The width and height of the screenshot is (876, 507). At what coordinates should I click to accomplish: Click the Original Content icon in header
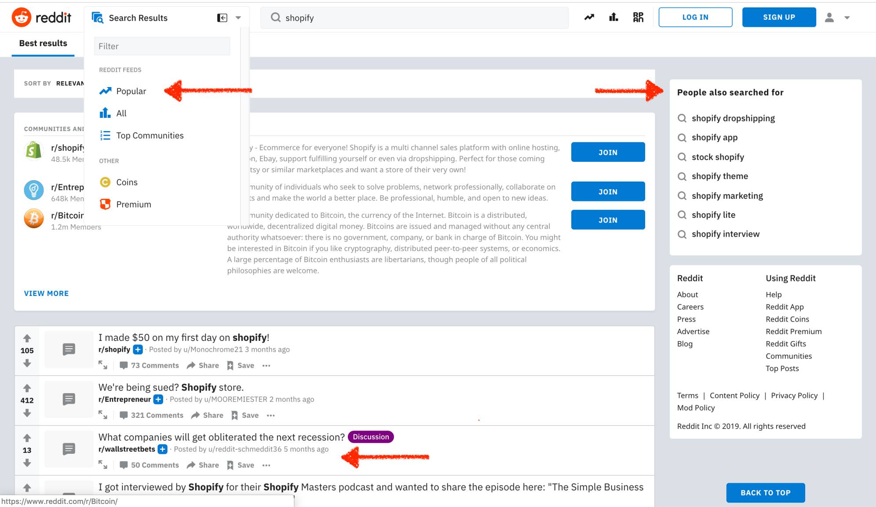(x=638, y=18)
